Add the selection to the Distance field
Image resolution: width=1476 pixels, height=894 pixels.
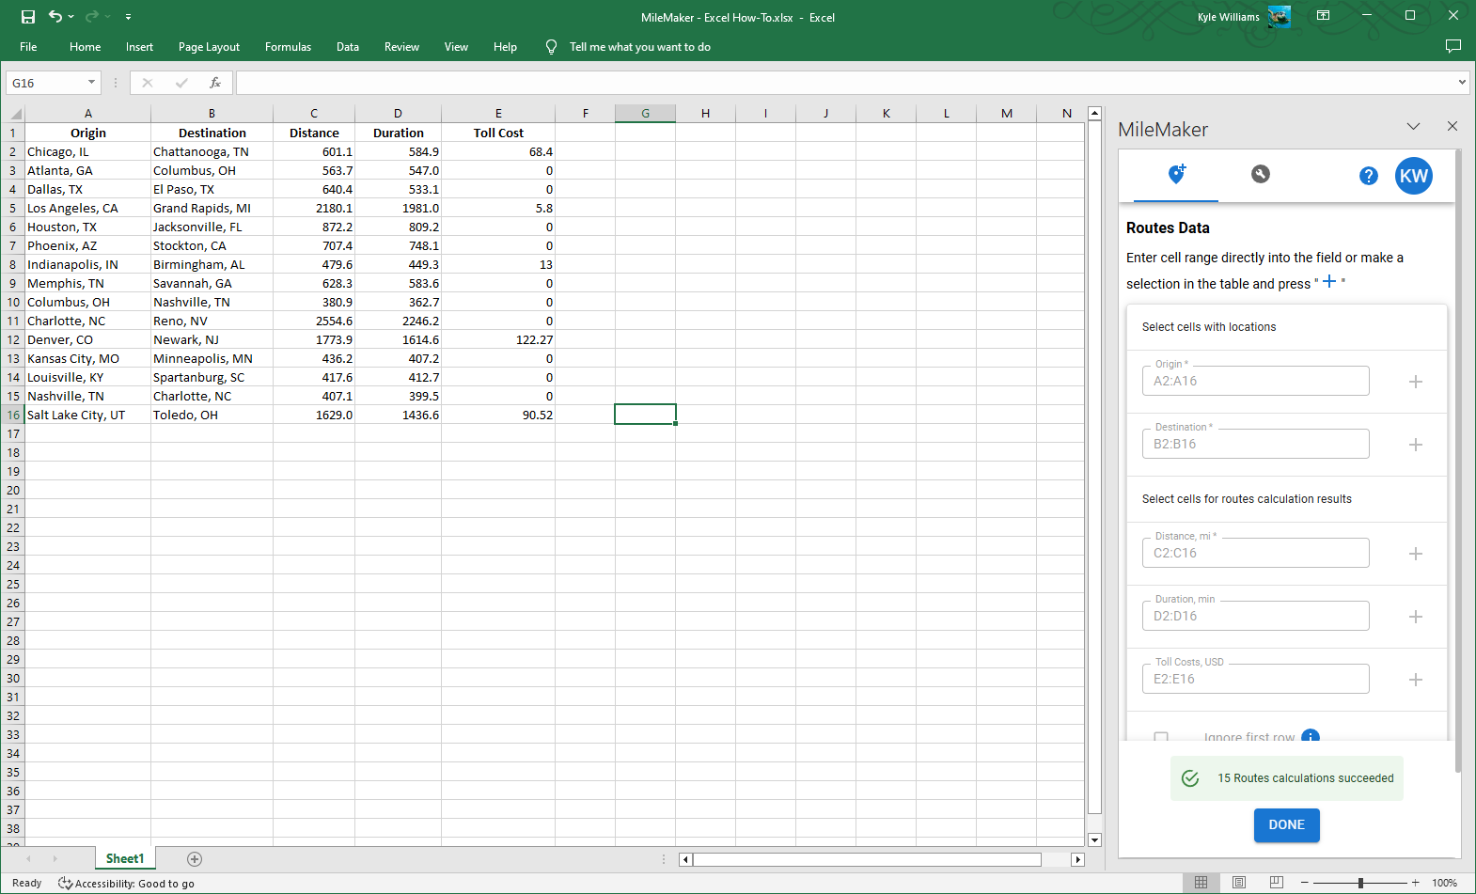click(1416, 554)
